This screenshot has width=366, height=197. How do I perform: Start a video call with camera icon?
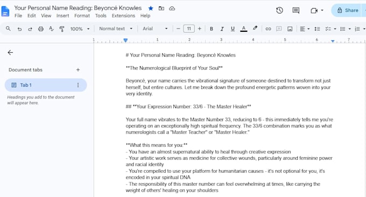[314, 11]
